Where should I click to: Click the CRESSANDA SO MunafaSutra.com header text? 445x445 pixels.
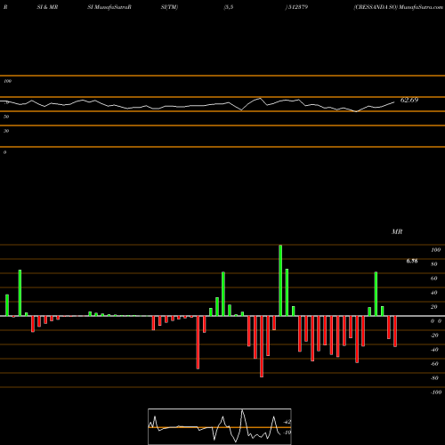[x=398, y=7]
